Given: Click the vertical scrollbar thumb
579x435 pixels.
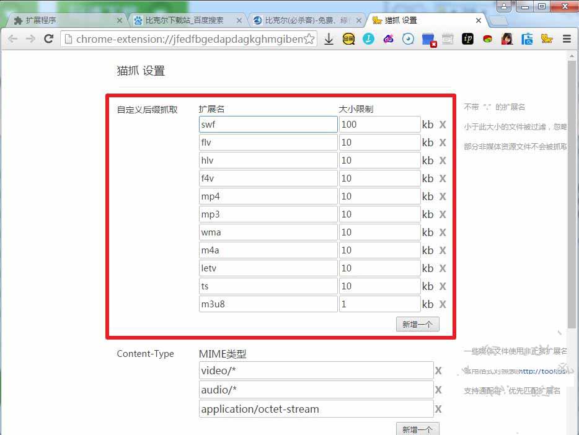Looking at the screenshot, I should click(x=572, y=195).
